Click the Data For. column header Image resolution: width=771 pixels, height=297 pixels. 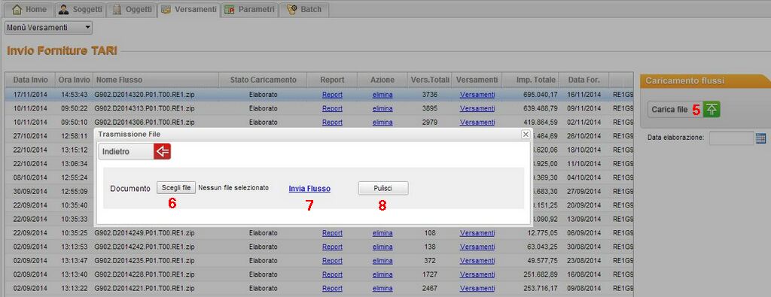(584, 80)
